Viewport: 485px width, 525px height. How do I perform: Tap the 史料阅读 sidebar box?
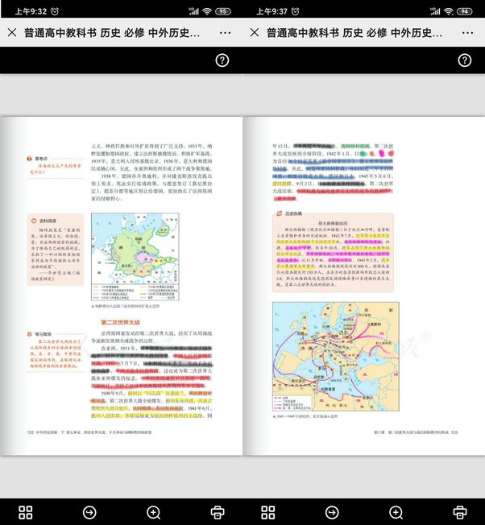click(56, 250)
